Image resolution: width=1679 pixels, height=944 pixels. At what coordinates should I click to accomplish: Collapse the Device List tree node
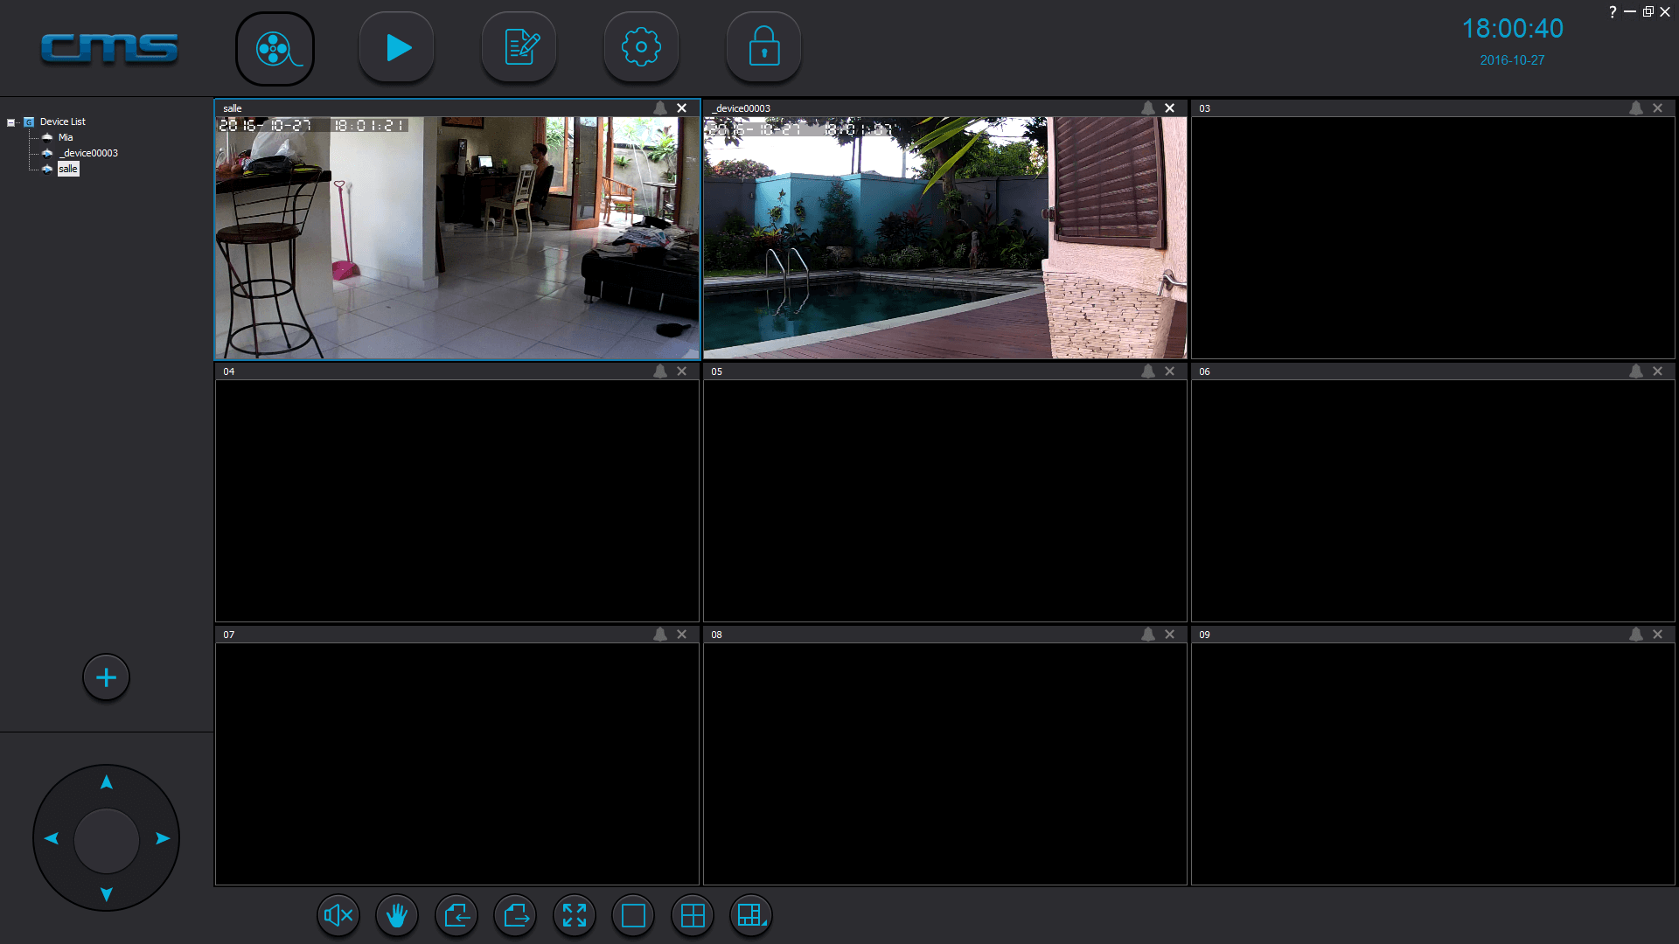(11, 122)
